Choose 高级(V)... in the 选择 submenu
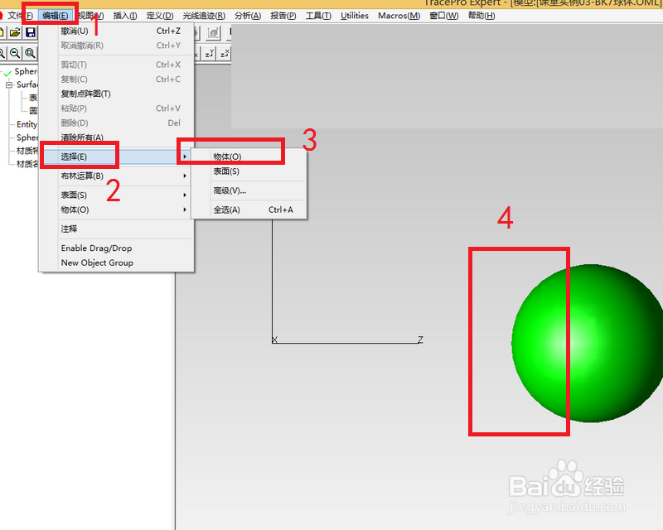 click(249, 190)
